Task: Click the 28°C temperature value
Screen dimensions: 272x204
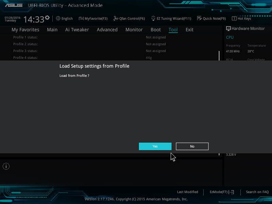Action: pyautogui.click(x=251, y=51)
